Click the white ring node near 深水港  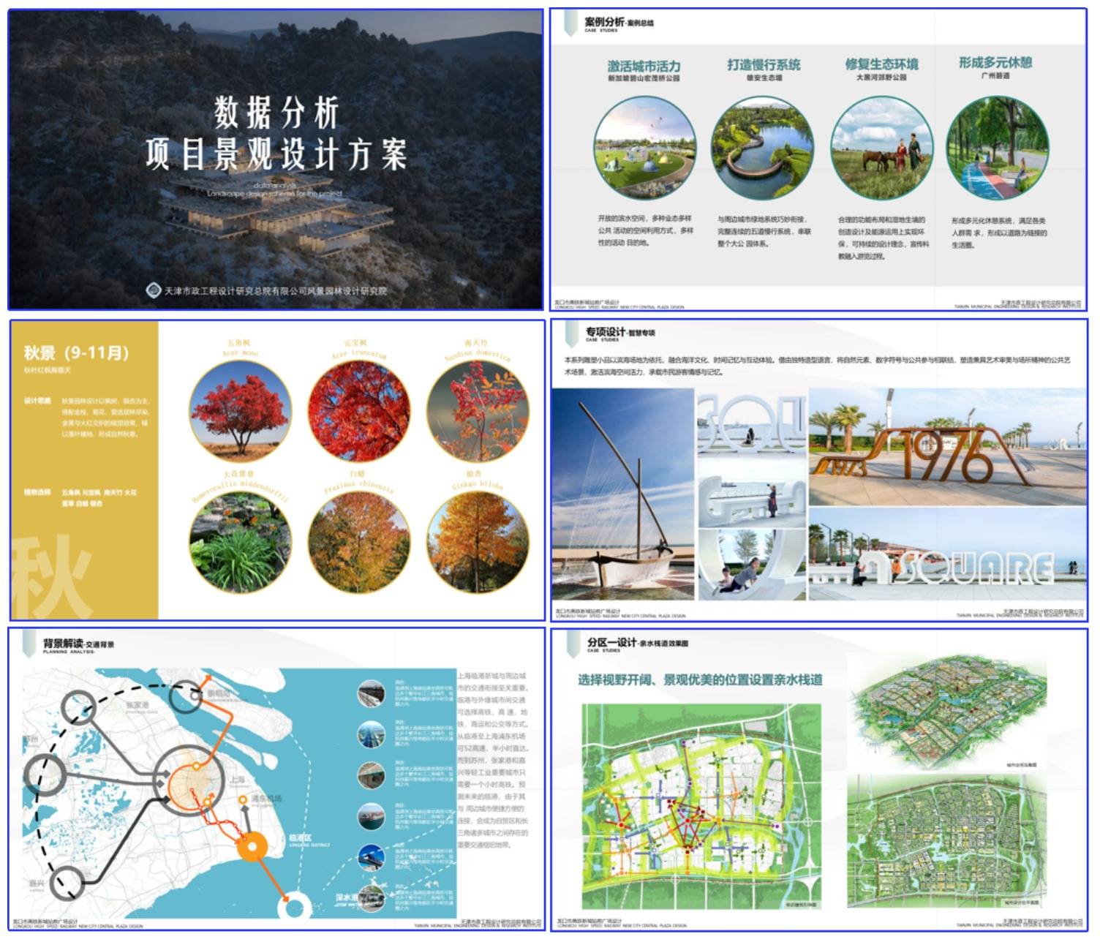(x=294, y=908)
